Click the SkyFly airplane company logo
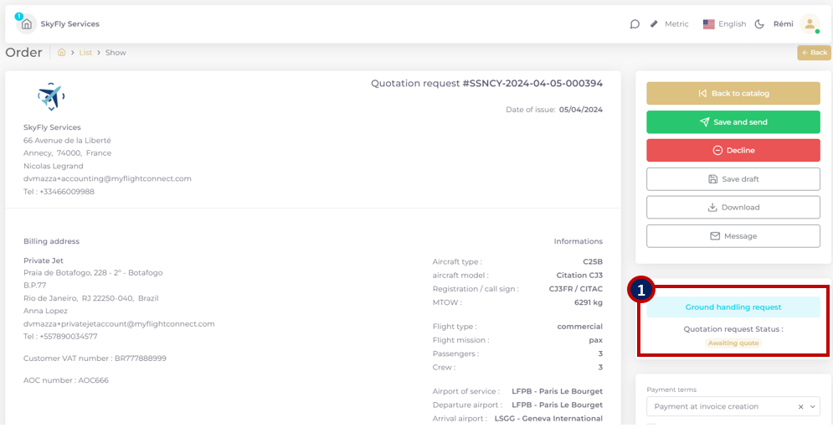This screenshot has height=428, width=833. 51,96
